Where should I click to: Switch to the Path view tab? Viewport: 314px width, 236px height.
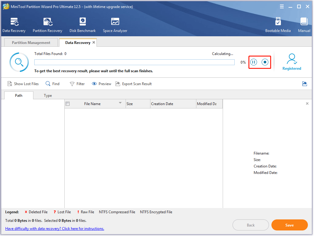(x=19, y=95)
